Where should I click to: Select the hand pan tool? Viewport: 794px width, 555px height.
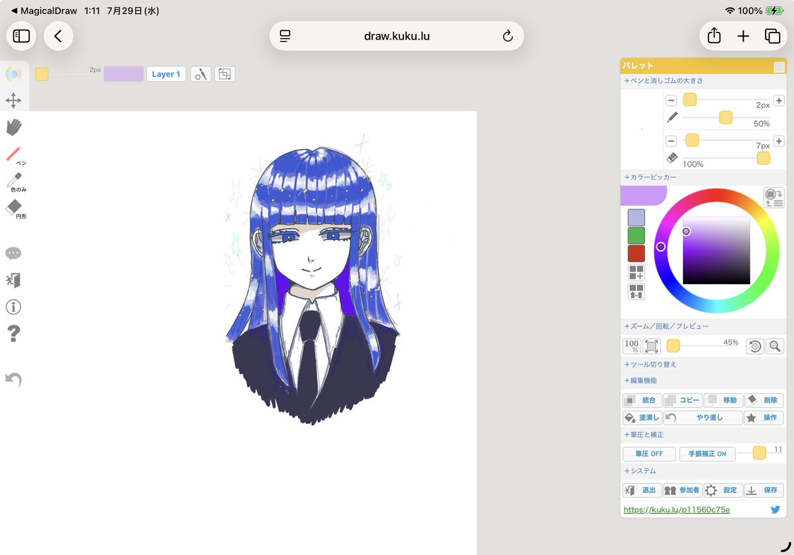point(14,127)
